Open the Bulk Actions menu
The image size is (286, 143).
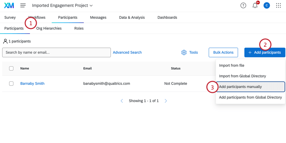[223, 52]
